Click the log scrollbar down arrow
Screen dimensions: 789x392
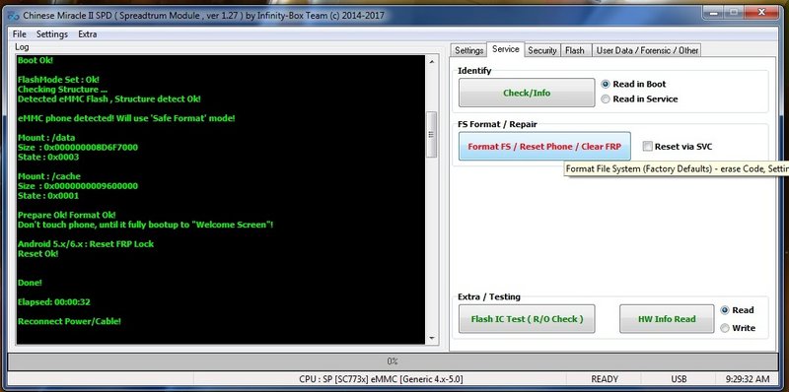(431, 338)
